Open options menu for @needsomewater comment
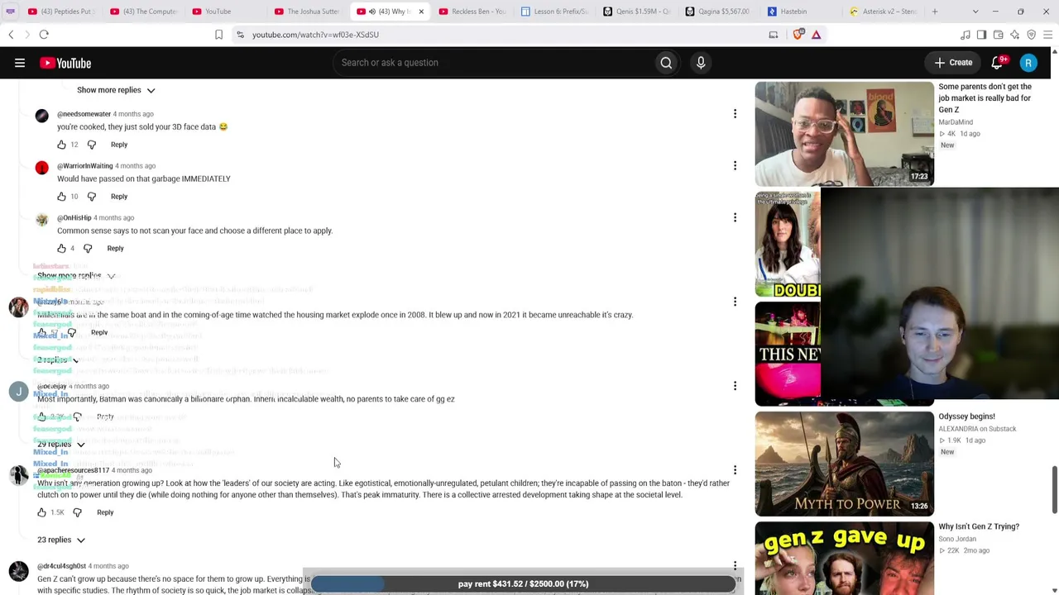The image size is (1059, 595). click(x=735, y=114)
